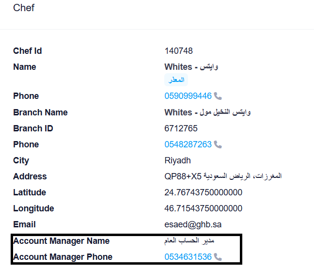The height and width of the screenshot is (270, 314).
Task: Click the Chef Id value 140748
Action: click(178, 51)
